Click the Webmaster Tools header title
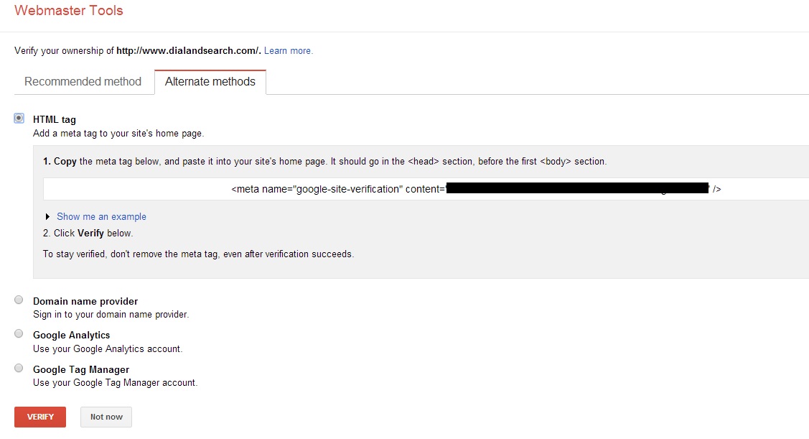Image resolution: width=809 pixels, height=439 pixels. (x=69, y=10)
